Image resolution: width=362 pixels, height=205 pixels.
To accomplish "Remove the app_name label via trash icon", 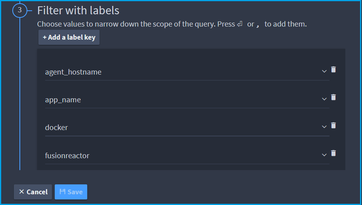I will (333, 97).
